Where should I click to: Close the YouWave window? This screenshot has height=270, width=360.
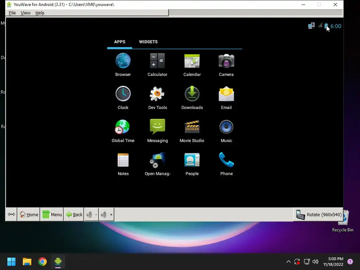[x=335, y=5]
